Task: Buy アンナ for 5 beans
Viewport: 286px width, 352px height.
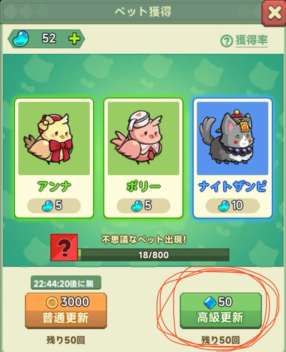Action: [x=54, y=206]
